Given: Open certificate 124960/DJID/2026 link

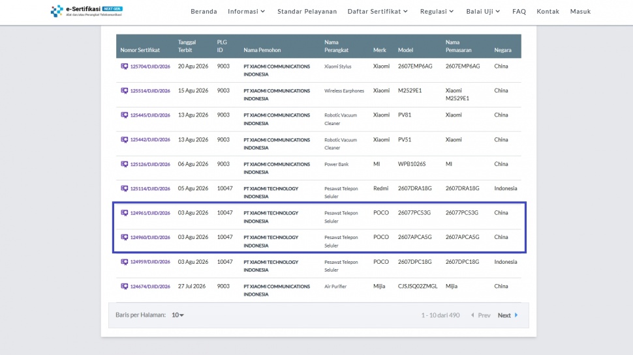Looking at the screenshot, I should click(x=150, y=237).
